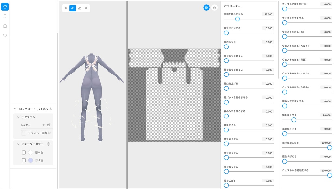Click the UV texture canvas
The height and width of the screenshot is (189, 334).
174,95
